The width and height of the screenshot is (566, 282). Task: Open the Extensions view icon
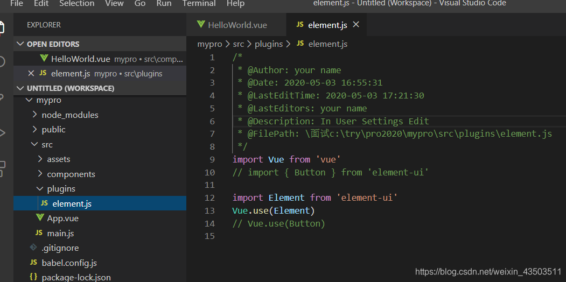[x=2, y=169]
